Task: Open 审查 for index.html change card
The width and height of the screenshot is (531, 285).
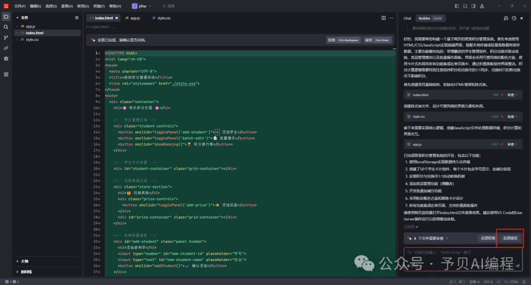Action: [512, 95]
